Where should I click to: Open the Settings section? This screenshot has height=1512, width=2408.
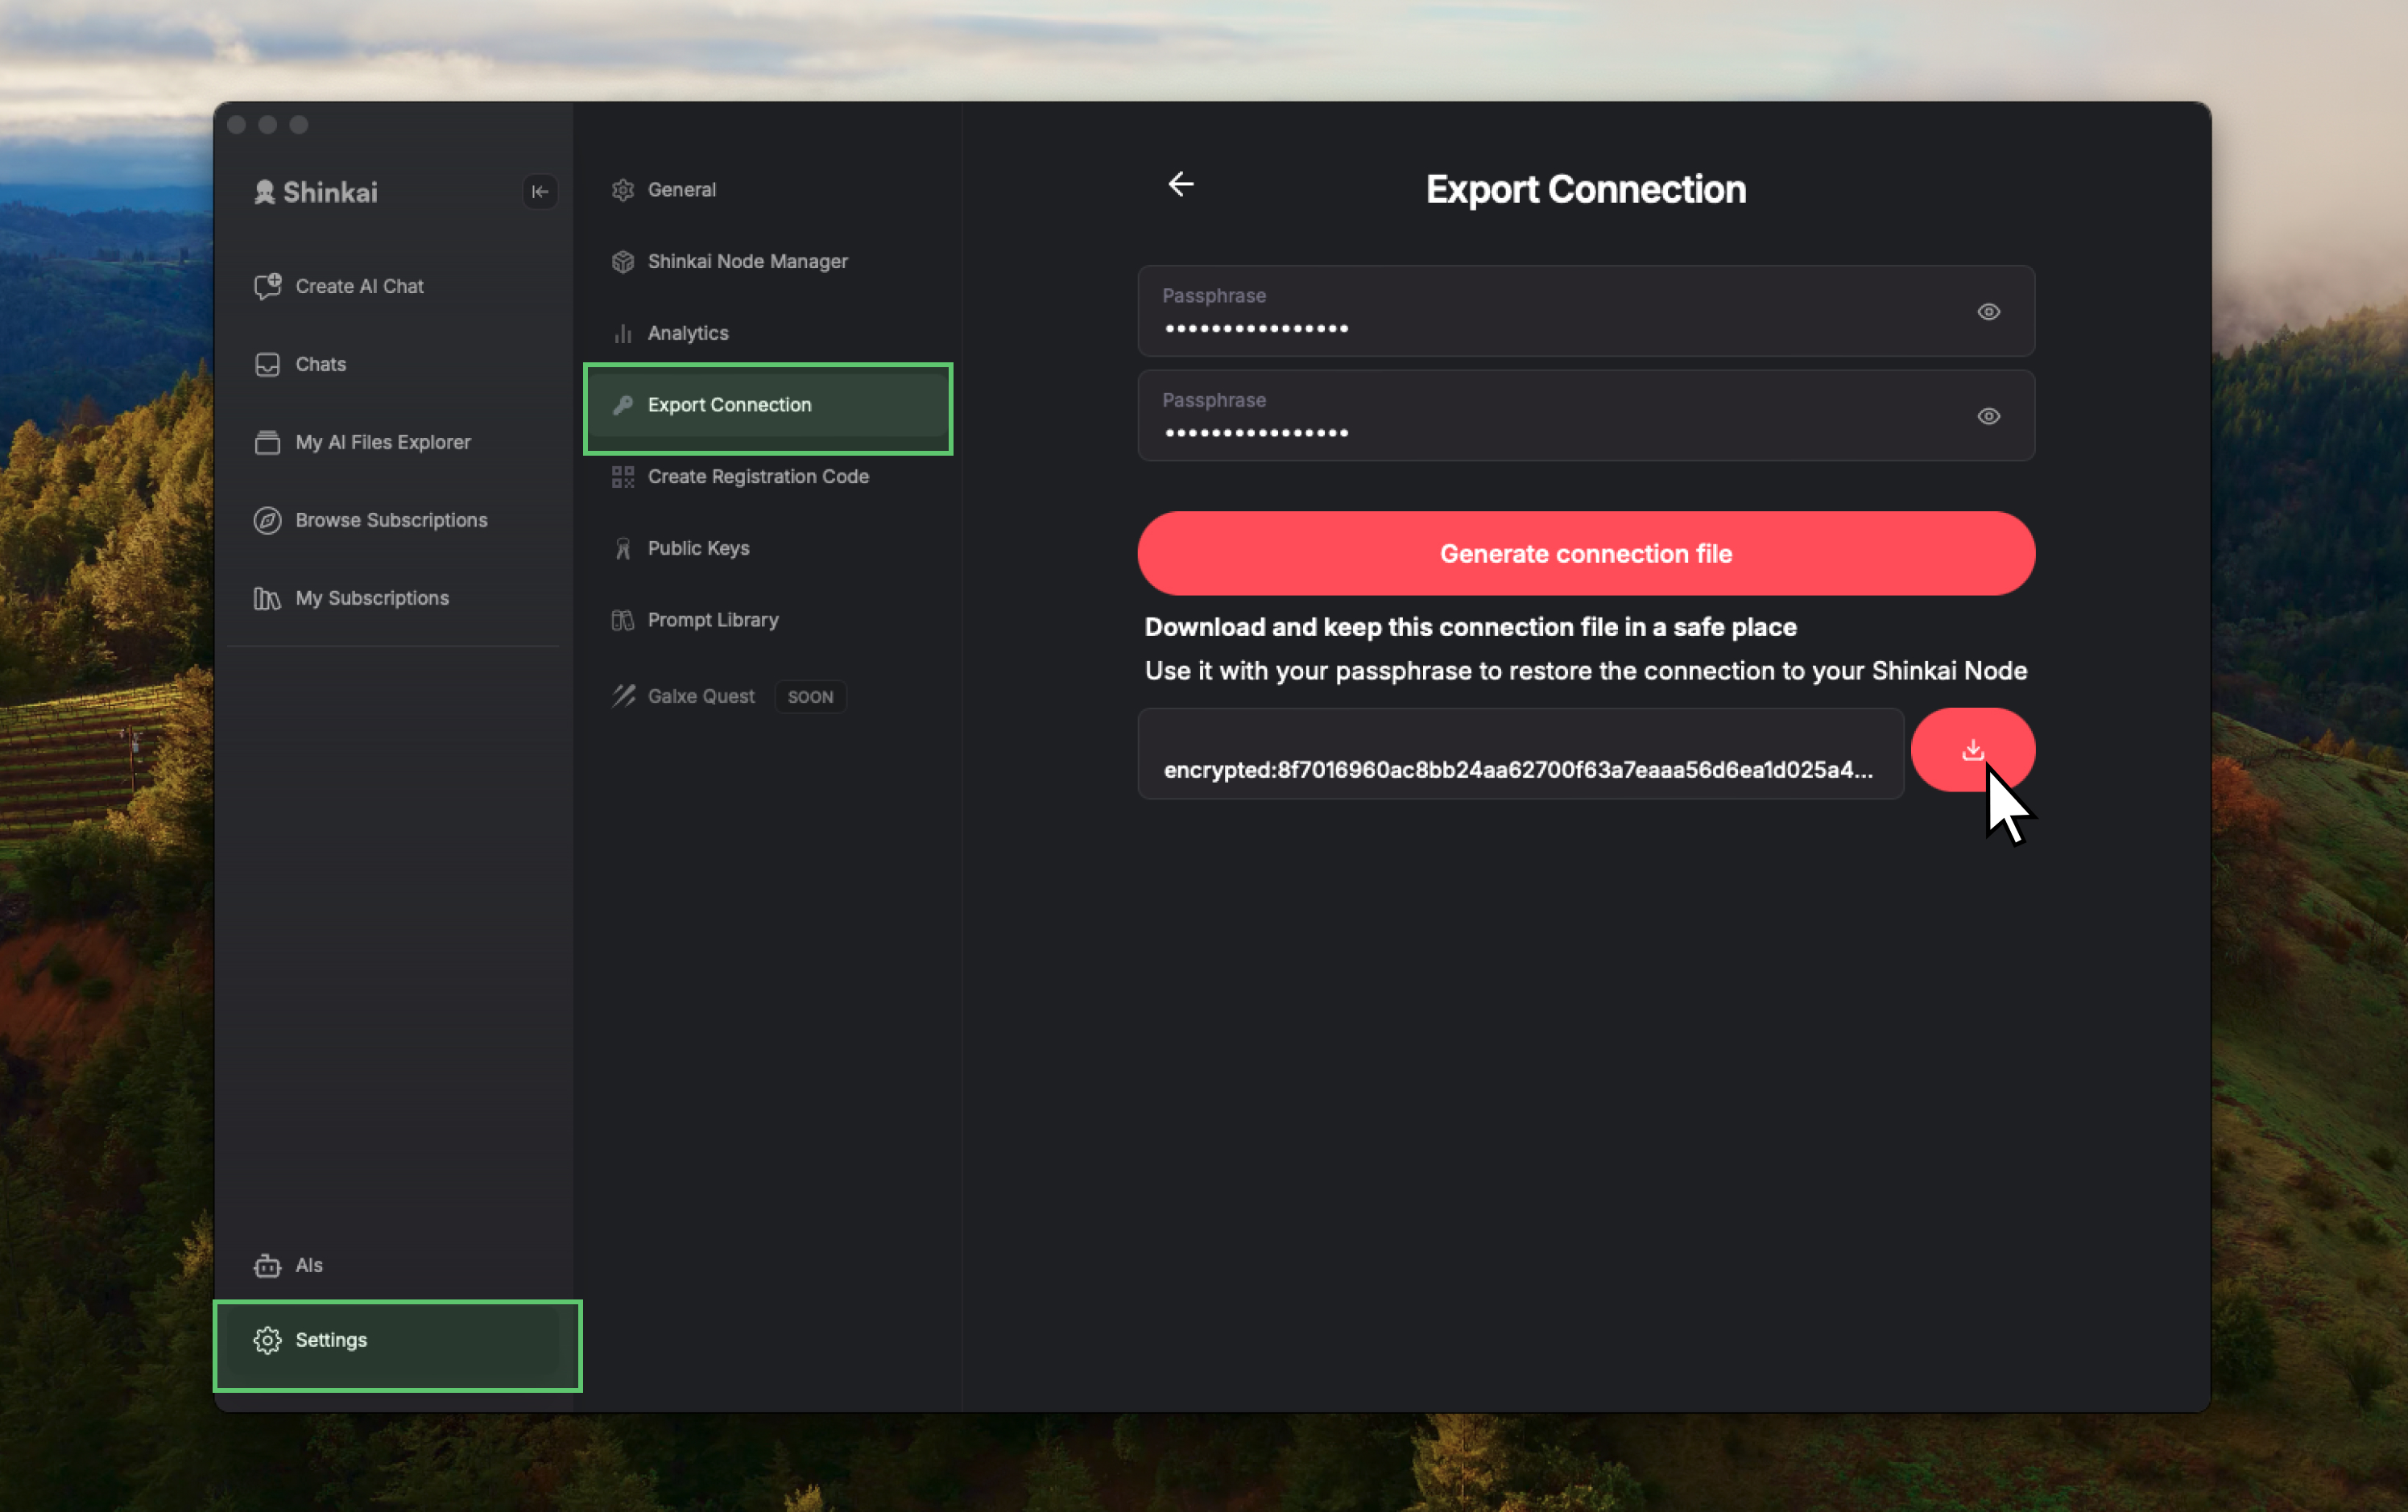330,1340
